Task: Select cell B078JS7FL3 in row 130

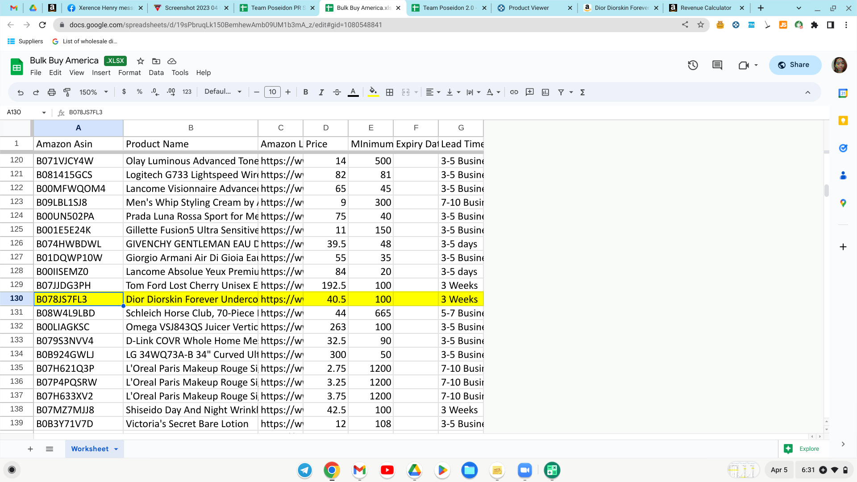Action: click(79, 299)
